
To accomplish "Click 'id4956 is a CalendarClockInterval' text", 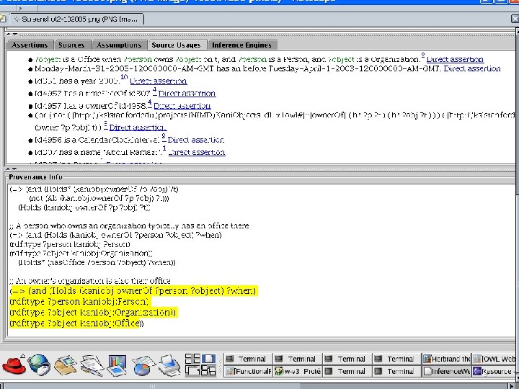I will click(x=97, y=140).
